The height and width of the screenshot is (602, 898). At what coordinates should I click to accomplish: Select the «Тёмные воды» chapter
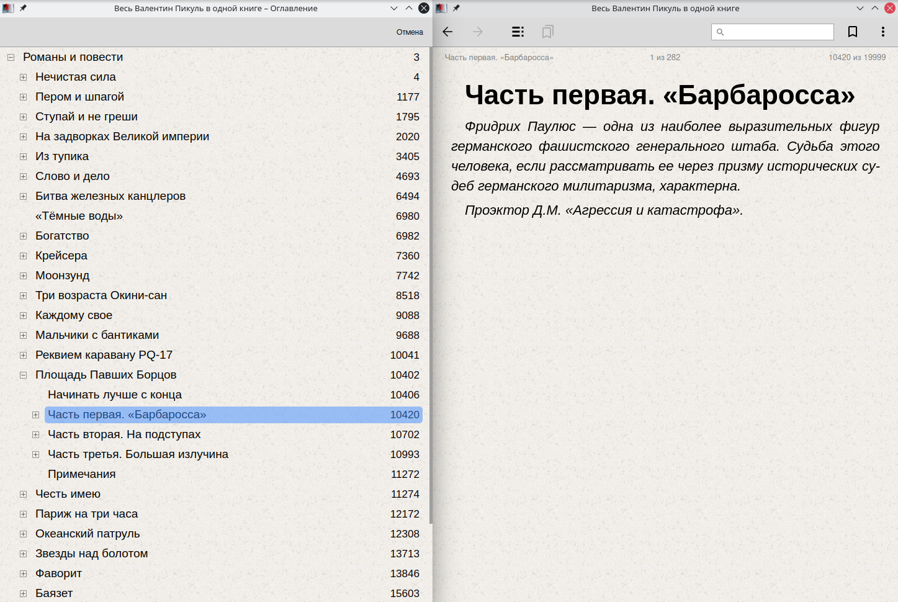pos(79,216)
